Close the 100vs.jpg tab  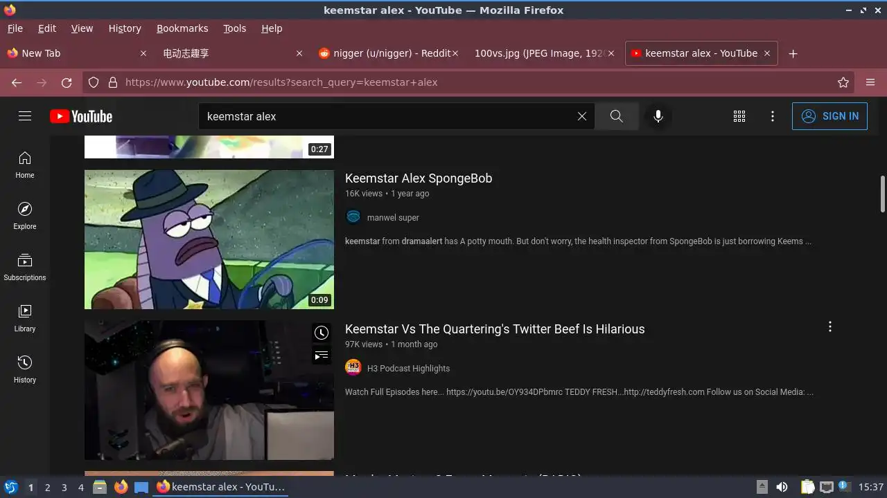pos(611,53)
